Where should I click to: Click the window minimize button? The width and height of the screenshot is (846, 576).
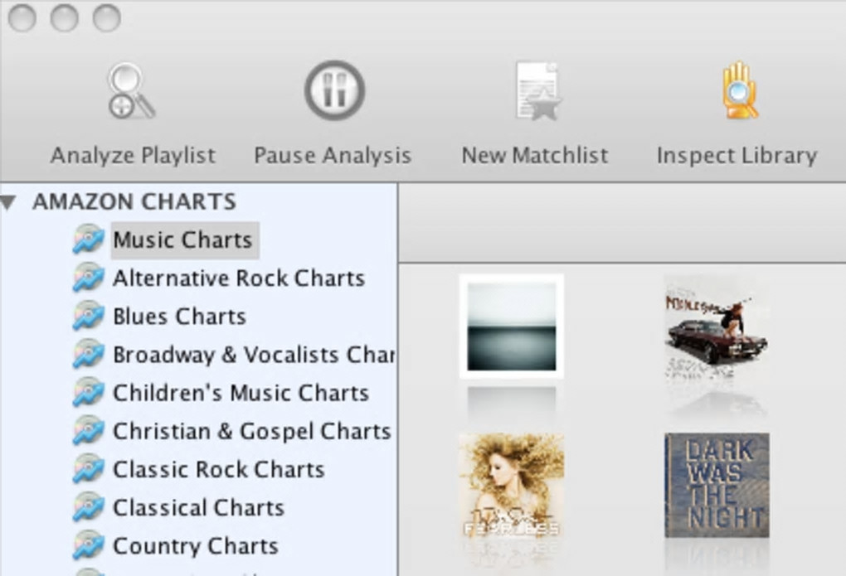coord(64,17)
